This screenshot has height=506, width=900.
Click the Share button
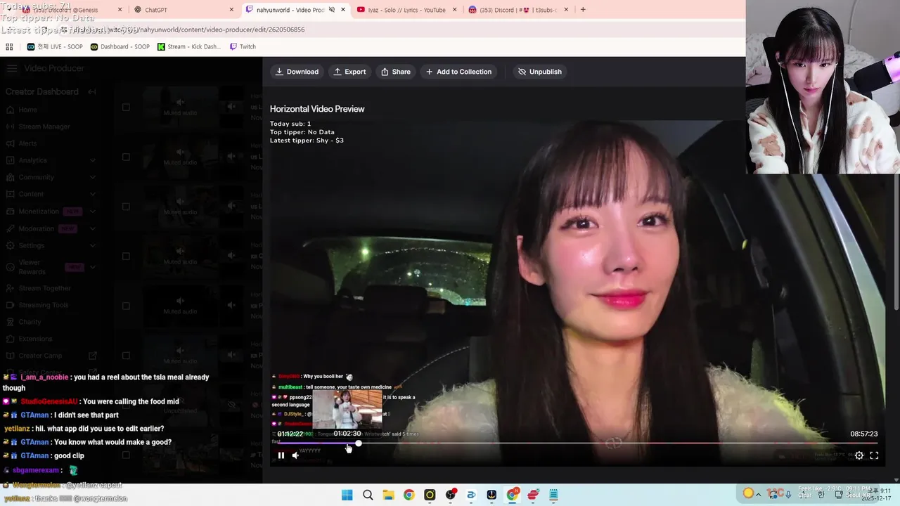pos(396,72)
